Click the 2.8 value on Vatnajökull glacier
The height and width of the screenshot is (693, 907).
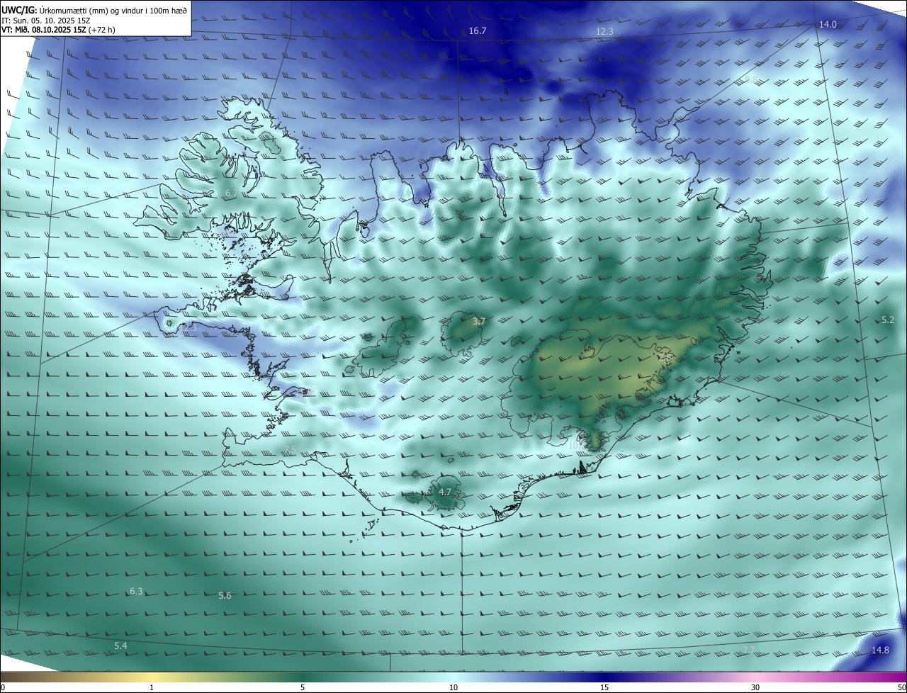coord(664,358)
